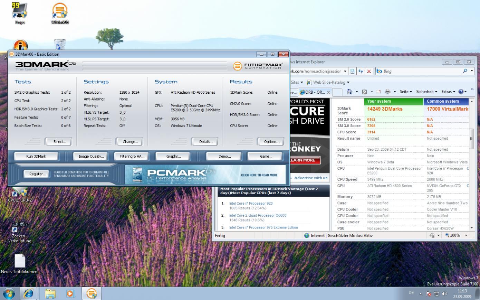The width and height of the screenshot is (480, 300).
Task: Click the compatibility view icon in IE
Action: pos(353,71)
